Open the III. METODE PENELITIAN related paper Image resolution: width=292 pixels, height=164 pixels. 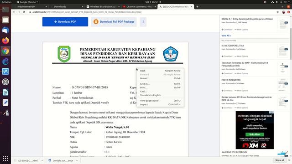coord(233,46)
